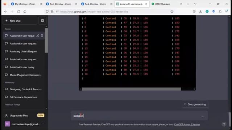Open extensions puzzle icon
The image size is (232, 130).
(x=220, y=12)
